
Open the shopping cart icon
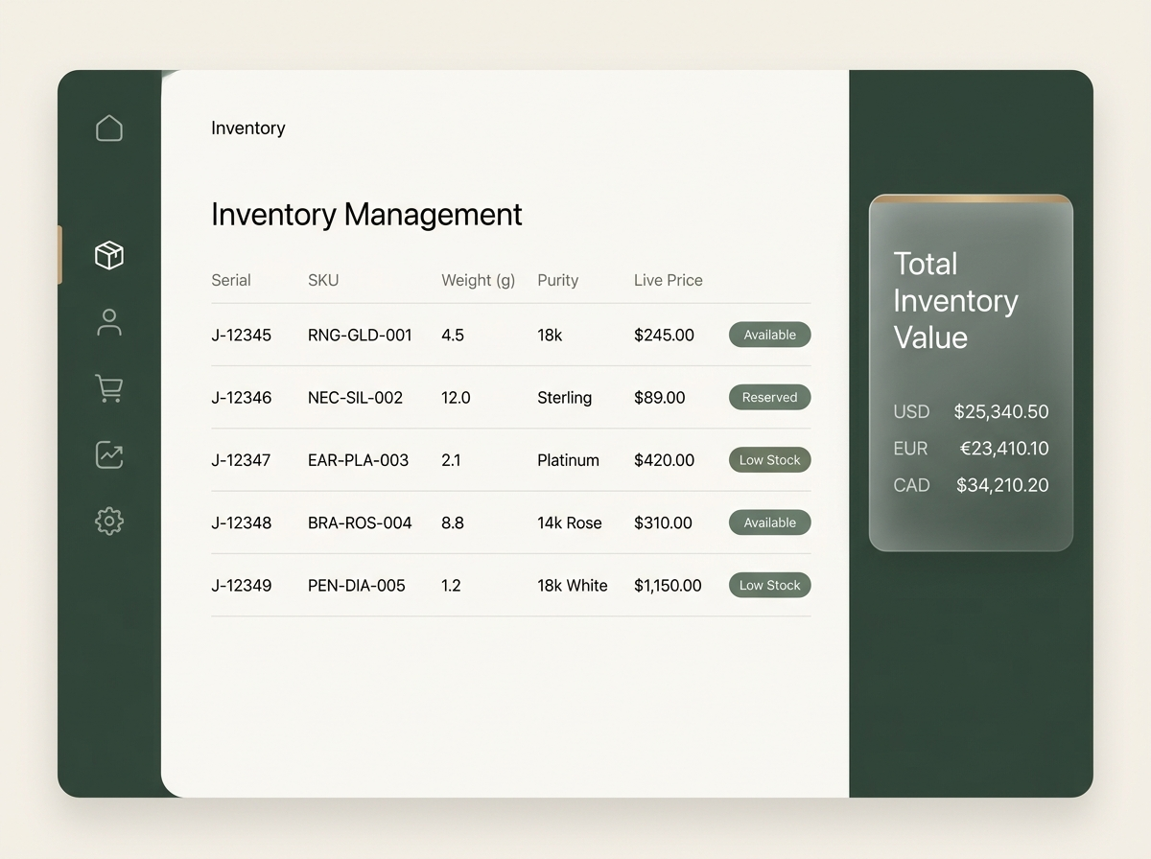(108, 388)
